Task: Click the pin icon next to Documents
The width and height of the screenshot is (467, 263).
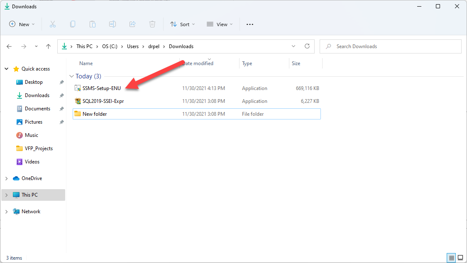Action: pos(62,109)
